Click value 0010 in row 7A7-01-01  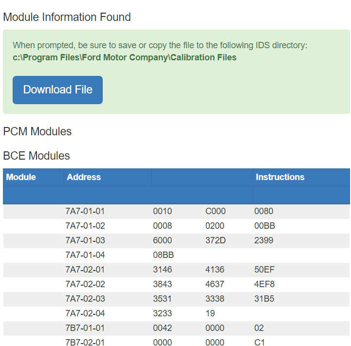(x=163, y=211)
